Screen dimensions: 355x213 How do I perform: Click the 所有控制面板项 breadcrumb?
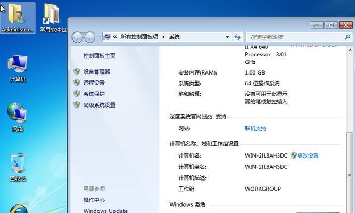point(139,37)
